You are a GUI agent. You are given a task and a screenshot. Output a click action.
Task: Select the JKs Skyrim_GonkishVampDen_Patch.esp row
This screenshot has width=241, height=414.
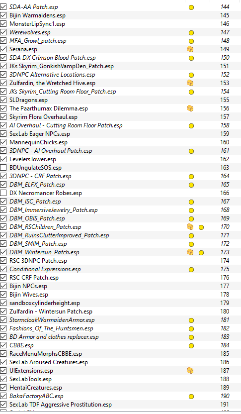(x=120, y=66)
